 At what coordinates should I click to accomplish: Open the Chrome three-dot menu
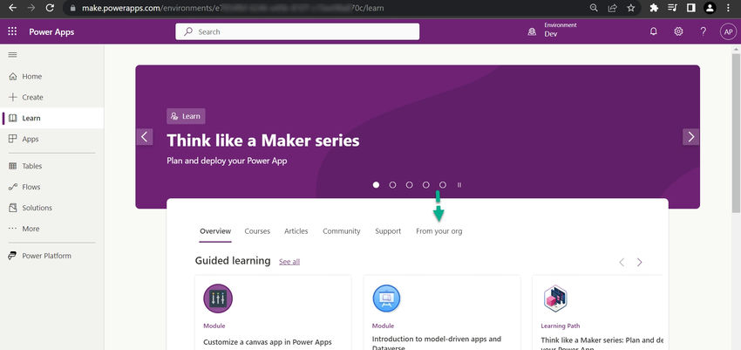pos(728,8)
